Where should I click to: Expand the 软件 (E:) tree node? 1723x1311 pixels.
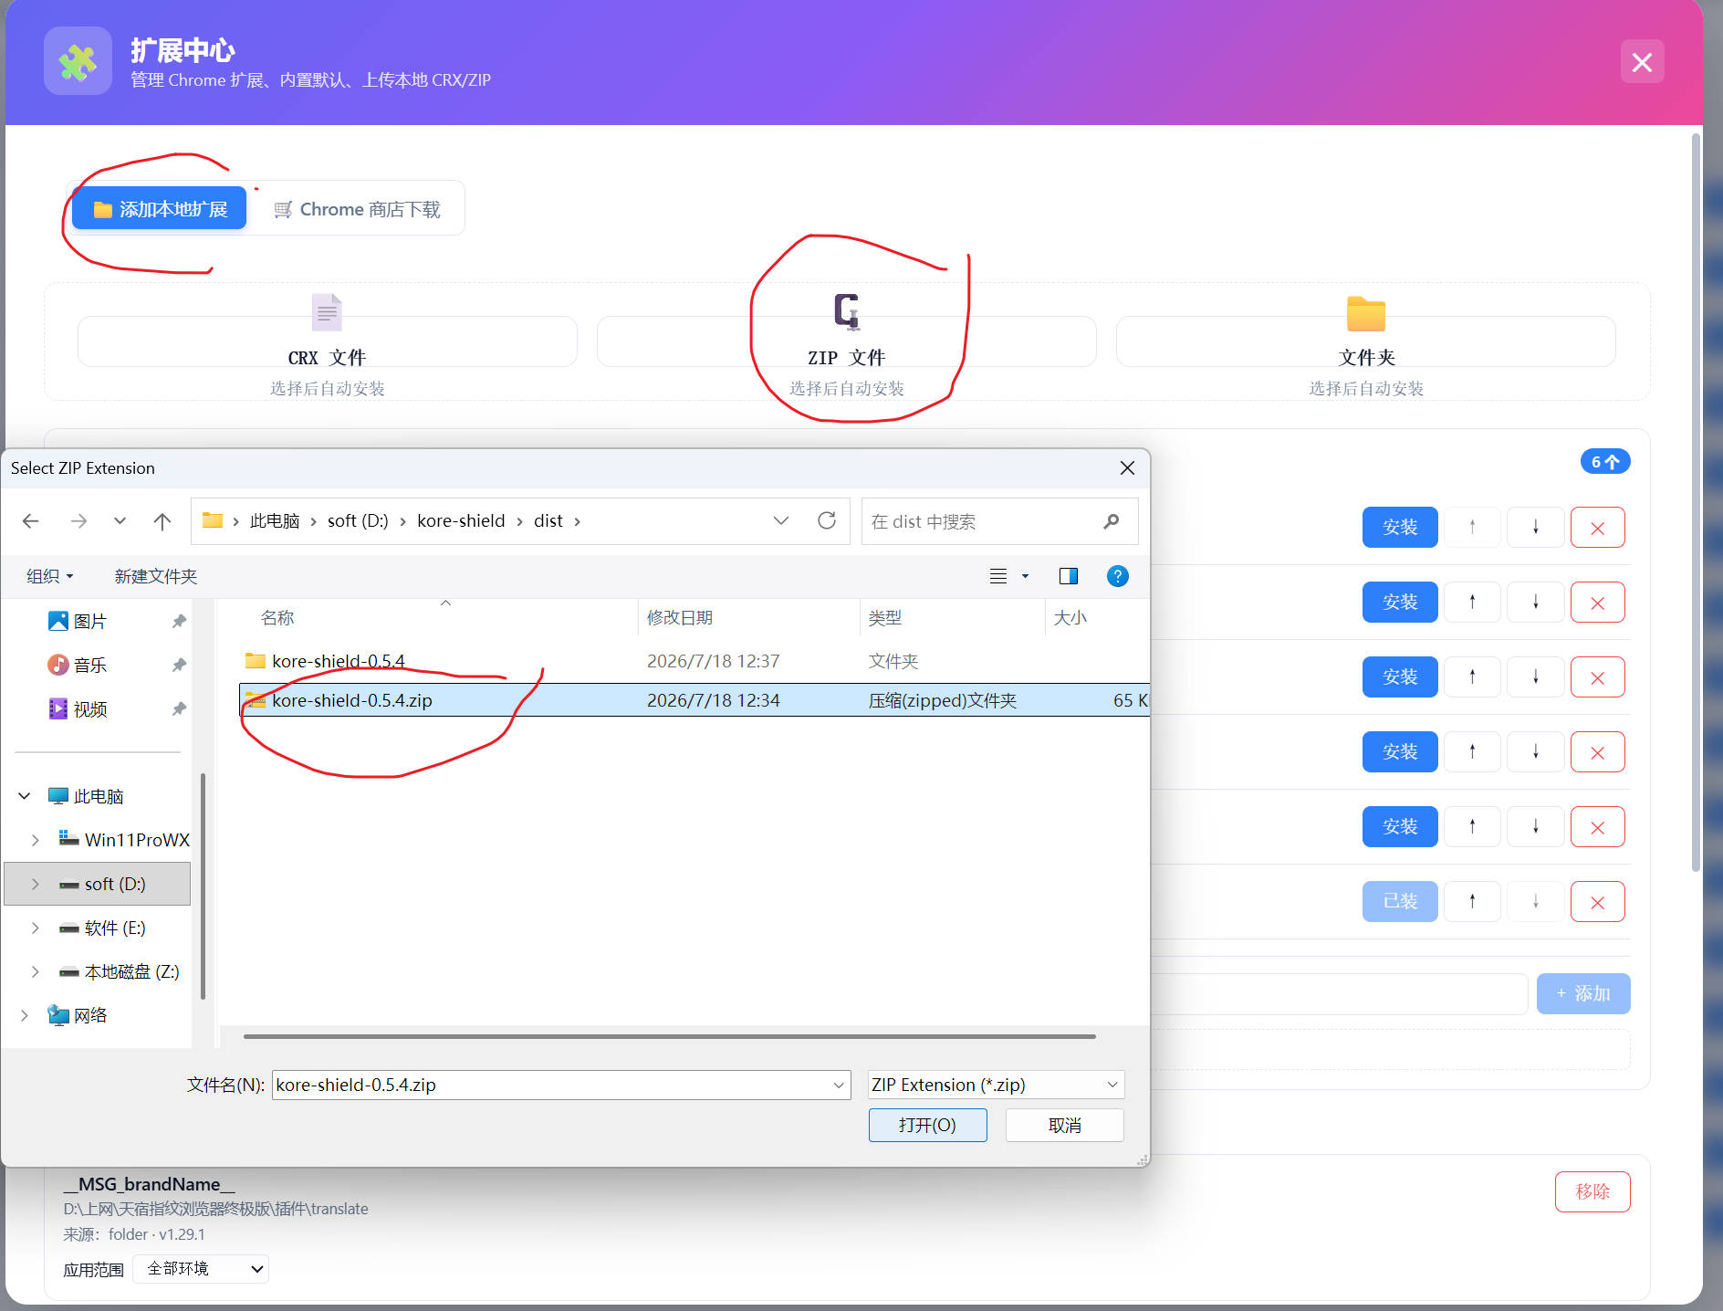tap(36, 928)
